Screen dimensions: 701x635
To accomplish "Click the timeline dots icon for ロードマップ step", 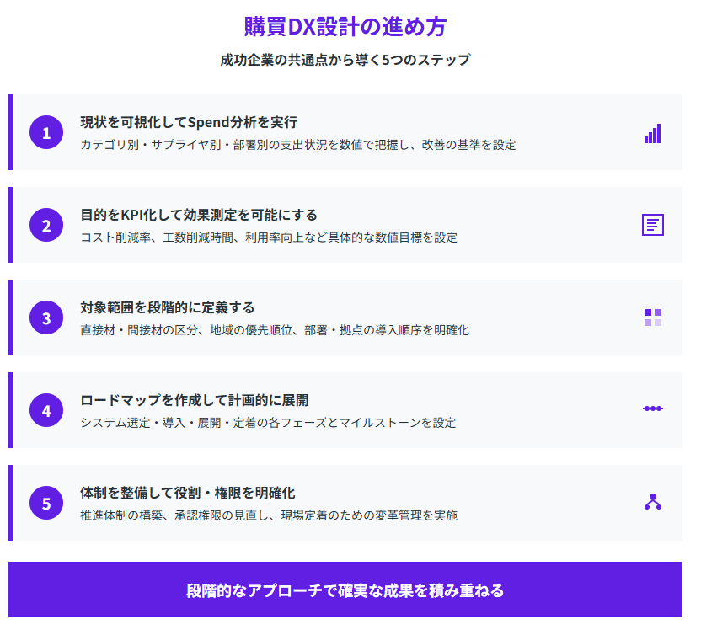I will pyautogui.click(x=653, y=408).
